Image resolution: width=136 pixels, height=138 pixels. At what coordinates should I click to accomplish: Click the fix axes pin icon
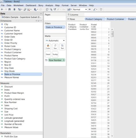pos(90,9)
